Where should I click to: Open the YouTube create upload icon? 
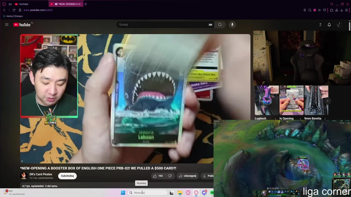(x=320, y=25)
